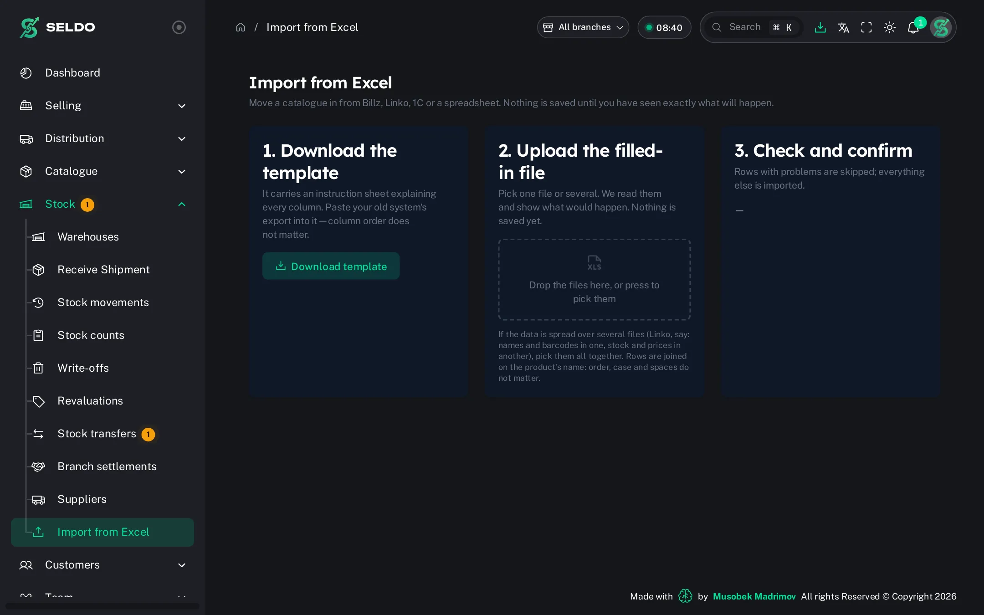Image resolution: width=984 pixels, height=615 pixels.
Task: Click the Customers people icon
Action: 26,565
